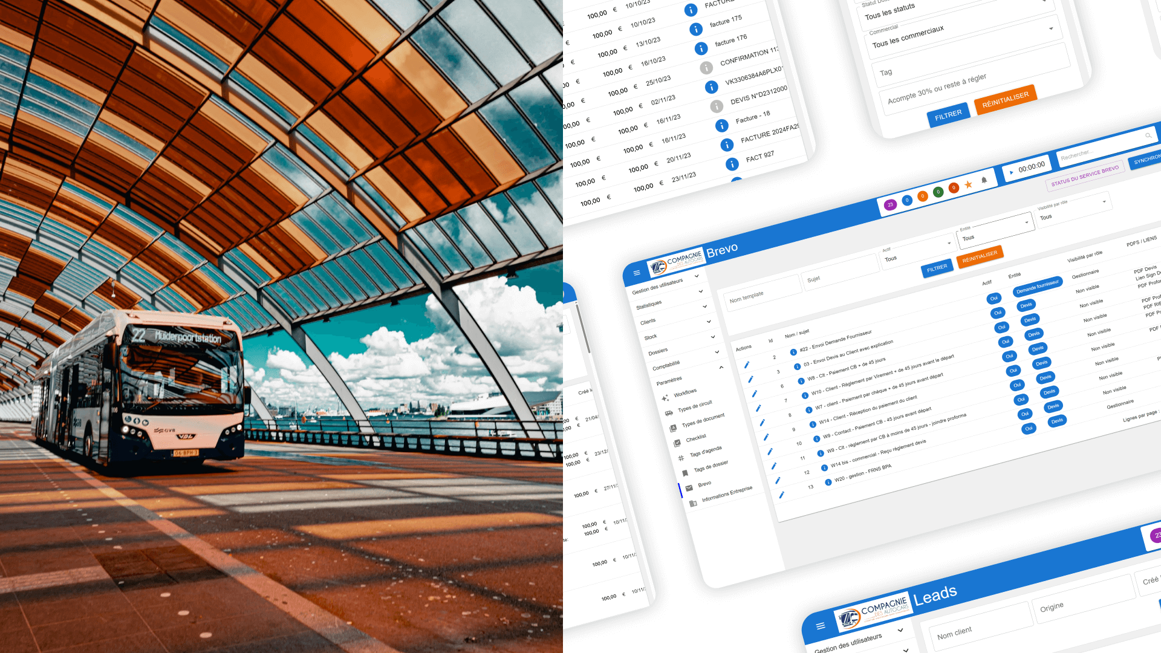The height and width of the screenshot is (653, 1161).
Task: Click the Demande fournisseur entity chip
Action: (1037, 287)
